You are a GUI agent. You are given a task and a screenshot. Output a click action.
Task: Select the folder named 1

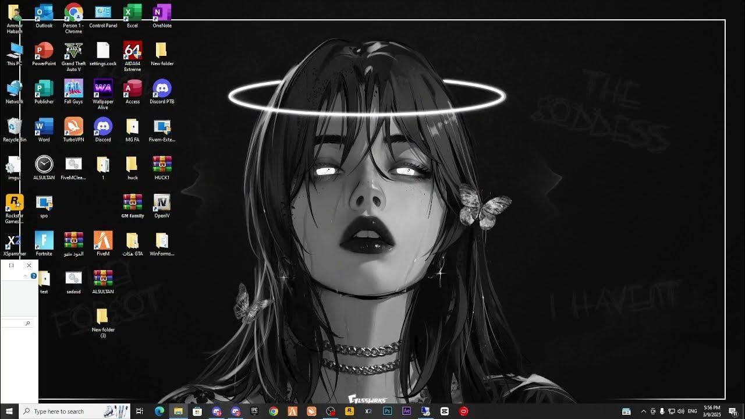pos(103,168)
